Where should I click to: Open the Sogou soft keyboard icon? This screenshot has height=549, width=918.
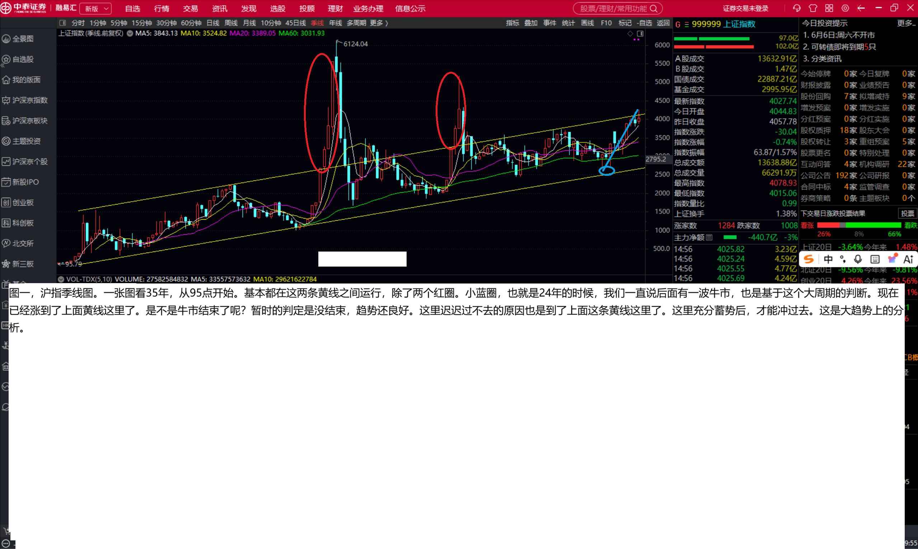click(x=875, y=259)
